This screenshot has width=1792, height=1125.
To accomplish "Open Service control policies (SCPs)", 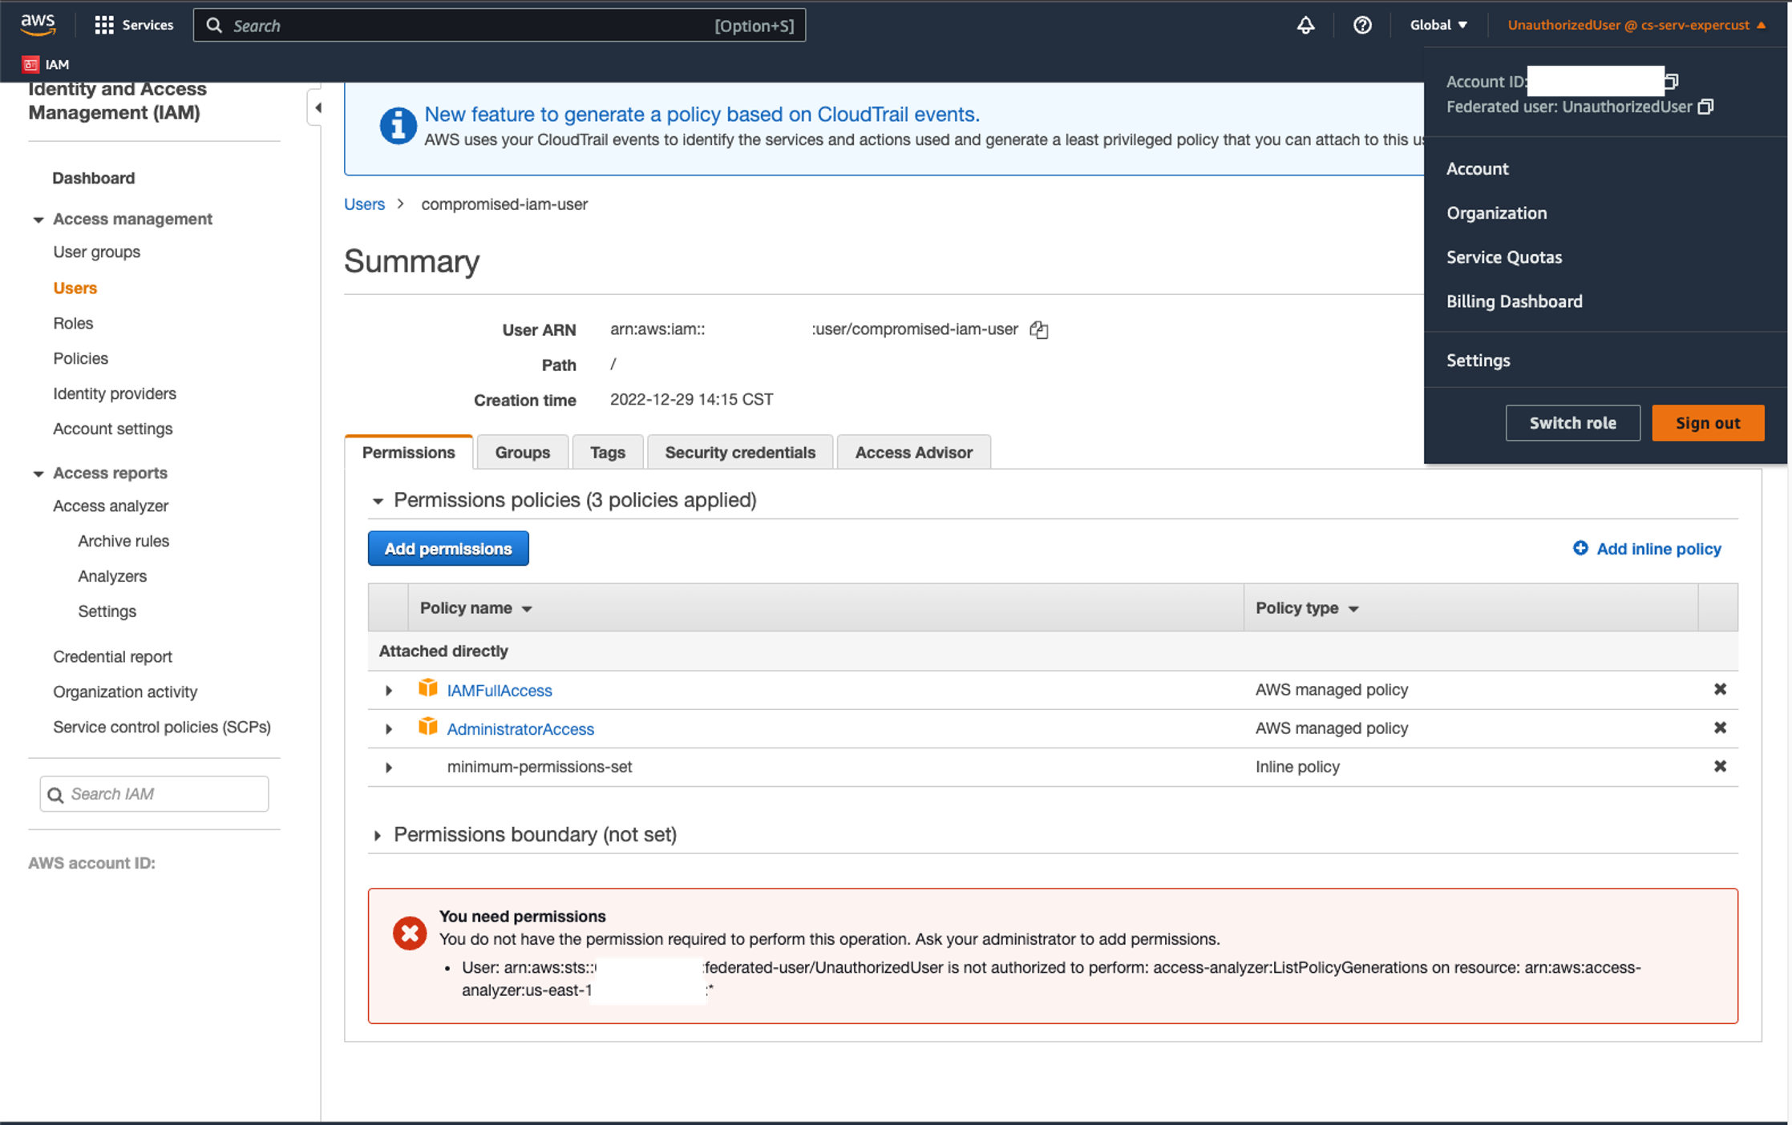I will [x=162, y=727].
